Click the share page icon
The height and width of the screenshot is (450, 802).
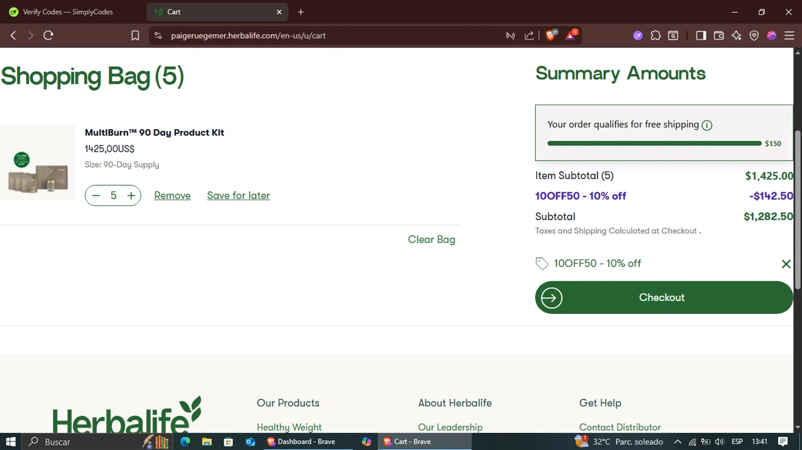(x=529, y=35)
